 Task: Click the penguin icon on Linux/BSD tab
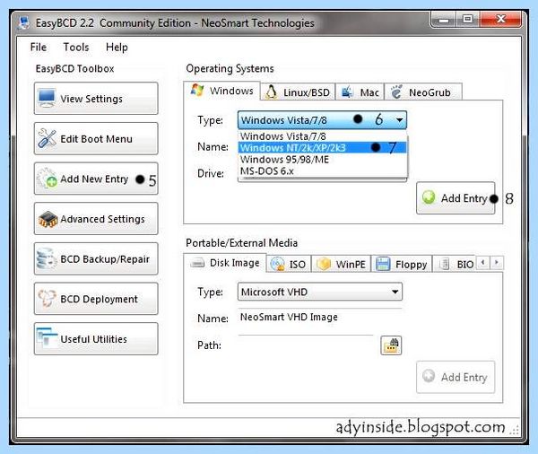(x=271, y=92)
